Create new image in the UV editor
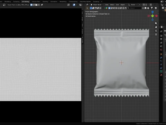 point(34,5)
